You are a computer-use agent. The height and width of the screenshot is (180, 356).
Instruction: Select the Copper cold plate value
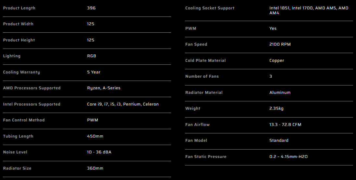click(x=276, y=61)
